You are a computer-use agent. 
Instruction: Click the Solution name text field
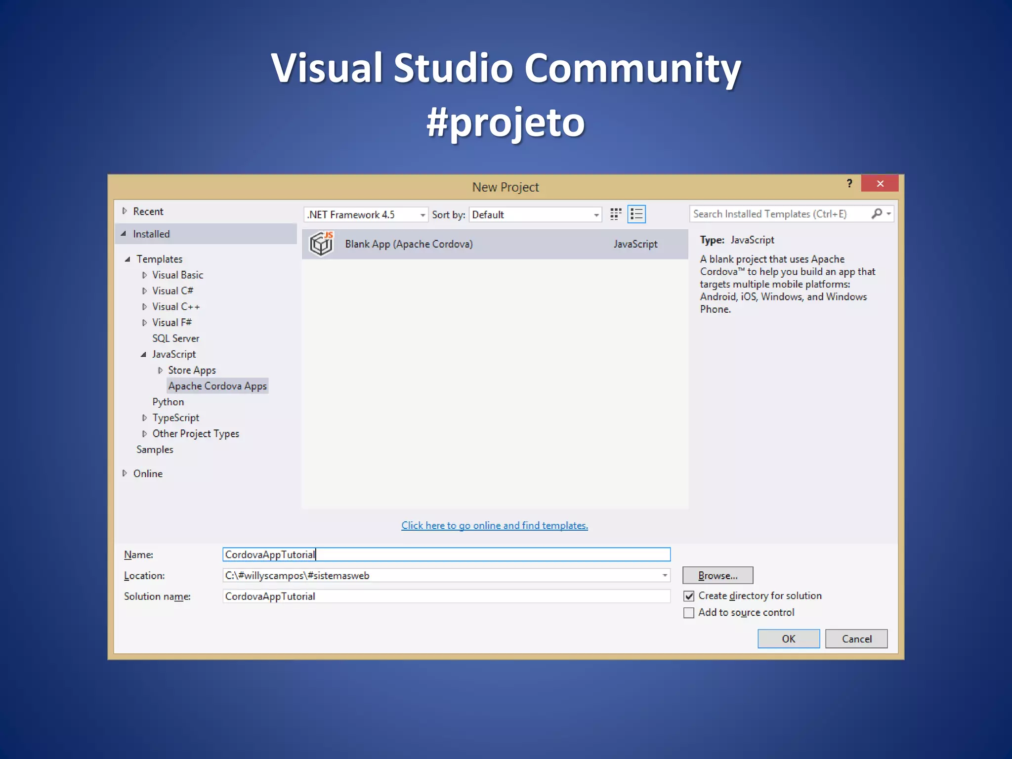(x=446, y=596)
